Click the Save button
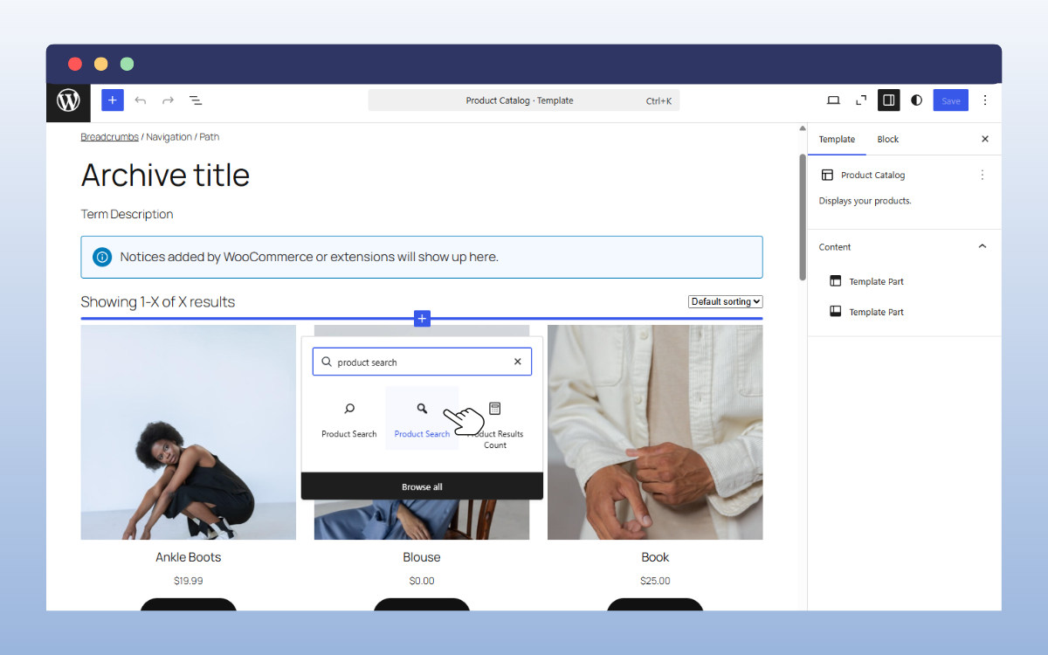Viewport: 1048px width, 655px height. point(950,100)
